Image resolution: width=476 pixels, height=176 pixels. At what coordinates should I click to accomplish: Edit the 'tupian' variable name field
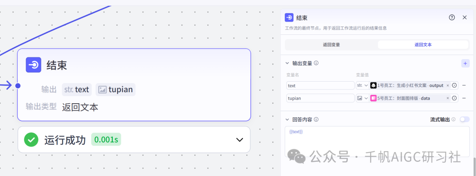tap(320, 98)
